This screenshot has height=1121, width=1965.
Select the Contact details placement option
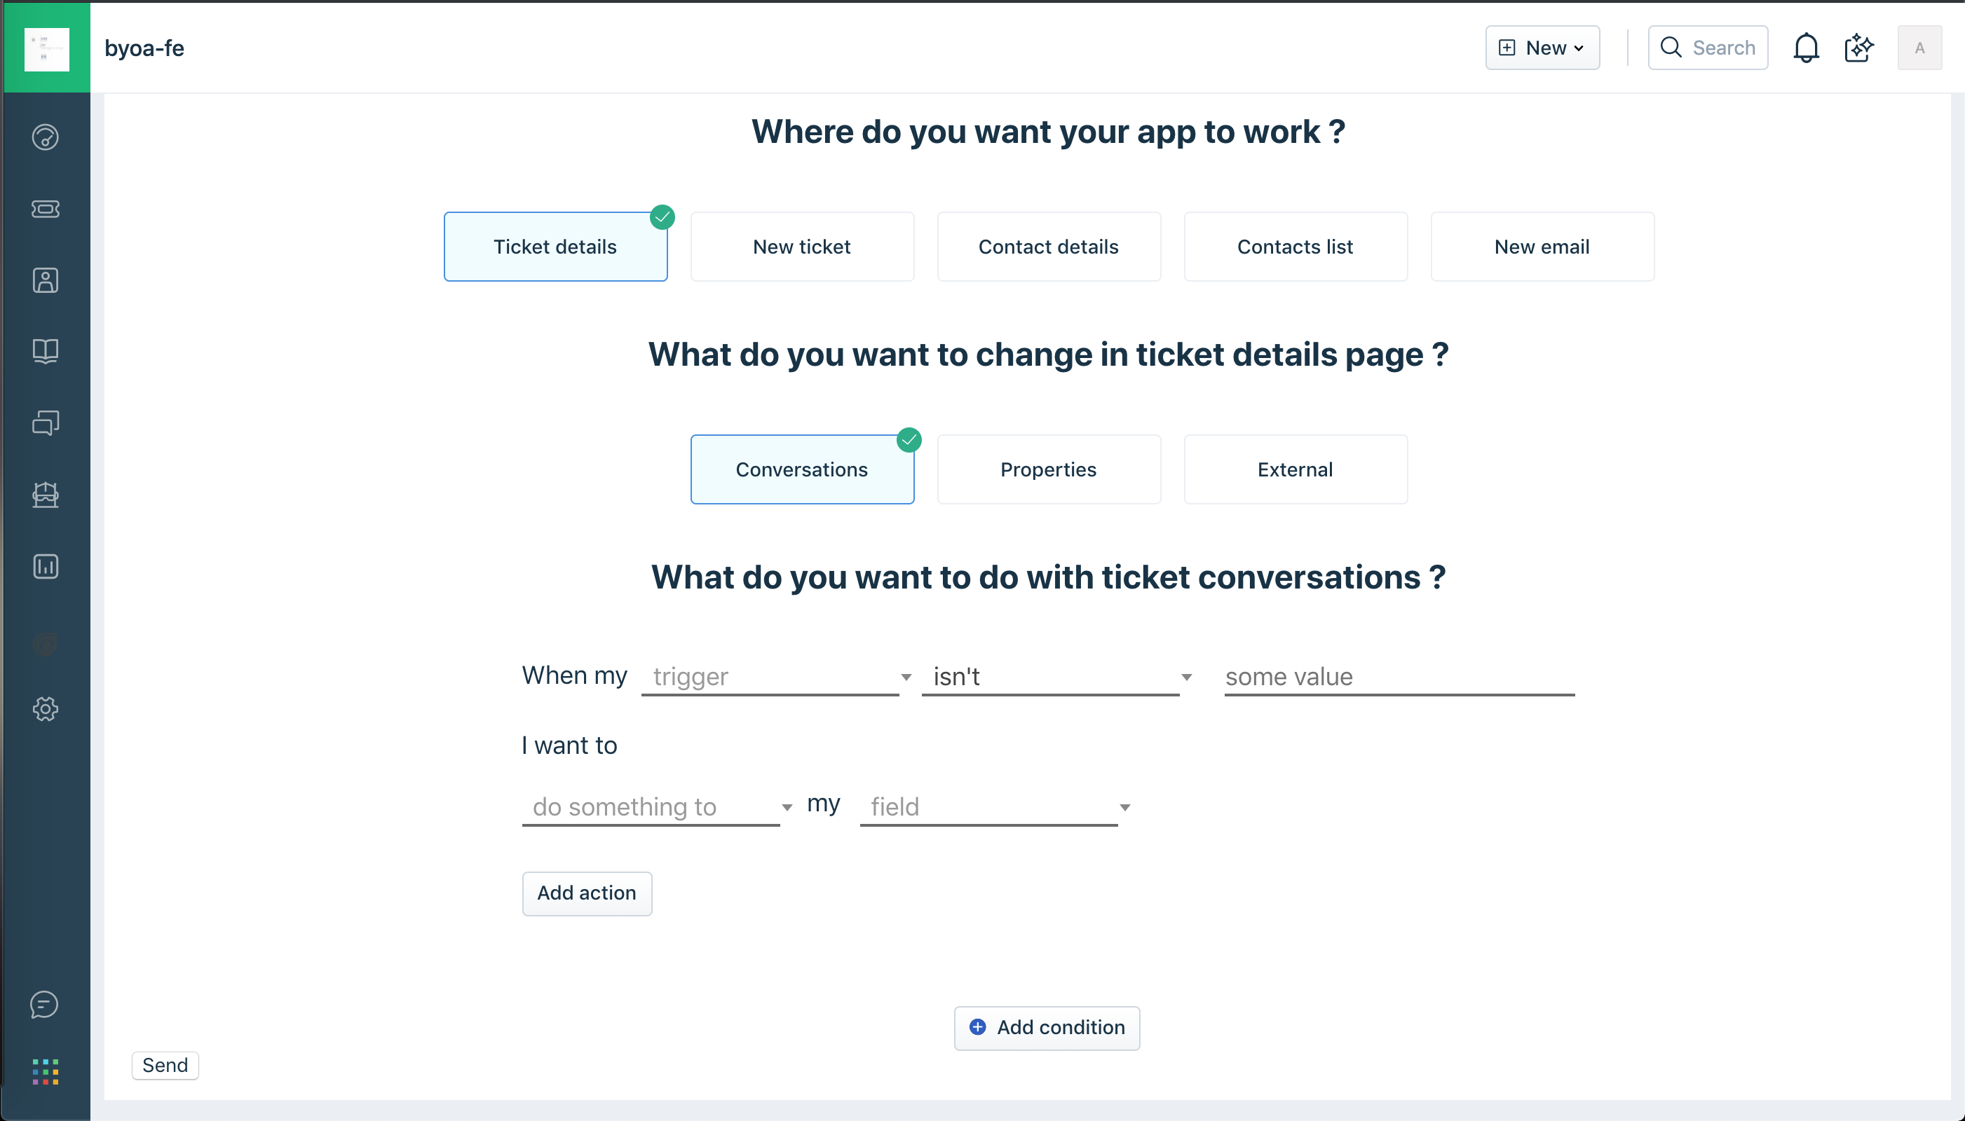[1048, 247]
